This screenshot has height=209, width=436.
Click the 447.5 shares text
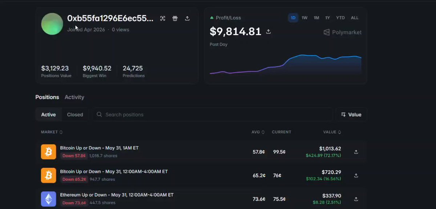[102, 203]
